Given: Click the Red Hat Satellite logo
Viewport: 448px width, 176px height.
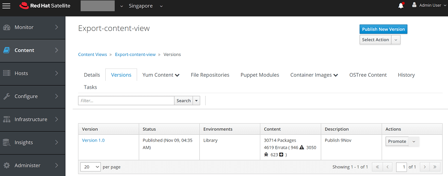Looking at the screenshot, I should 45,6.
